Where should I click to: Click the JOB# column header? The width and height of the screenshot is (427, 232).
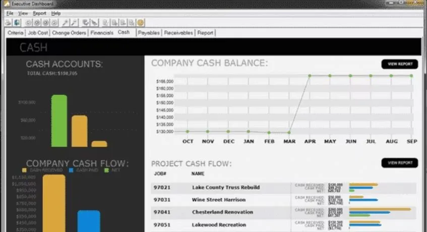pos(160,173)
